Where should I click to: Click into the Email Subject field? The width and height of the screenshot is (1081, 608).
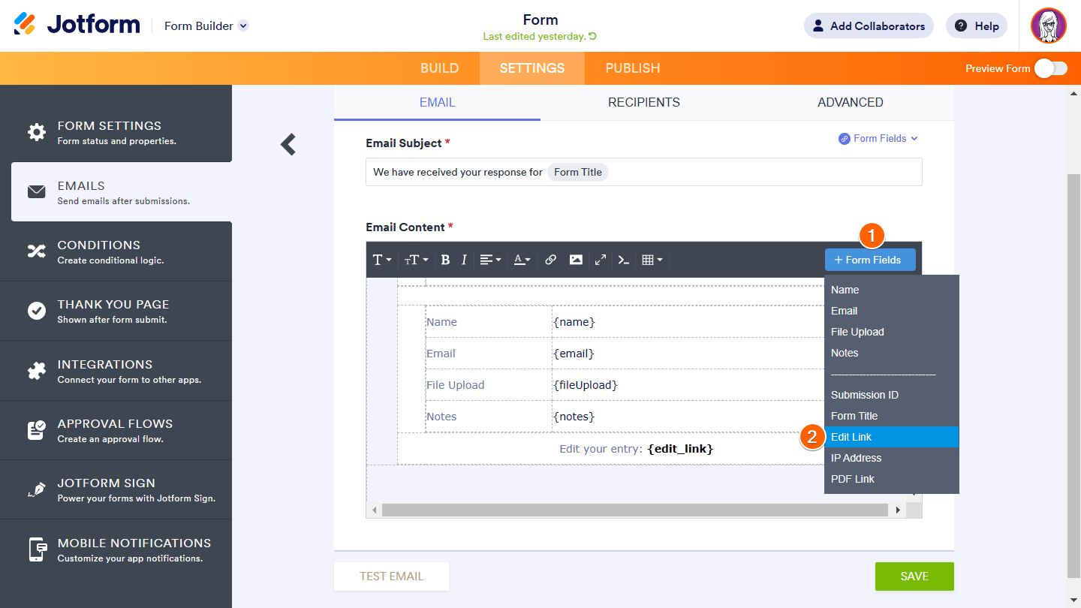pos(644,172)
